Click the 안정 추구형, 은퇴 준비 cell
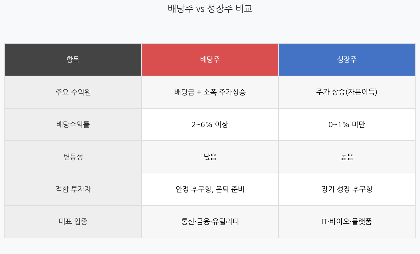Image resolution: width=420 pixels, height=254 pixels. [210, 189]
